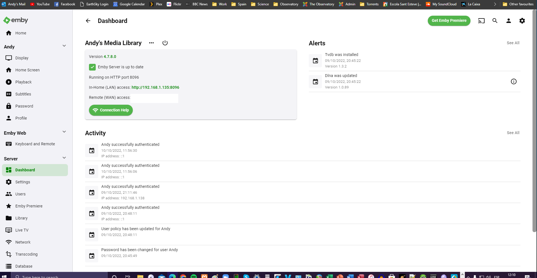The height and width of the screenshot is (278, 537).
Task: Click the Users icon in sidebar
Action: [9, 194]
